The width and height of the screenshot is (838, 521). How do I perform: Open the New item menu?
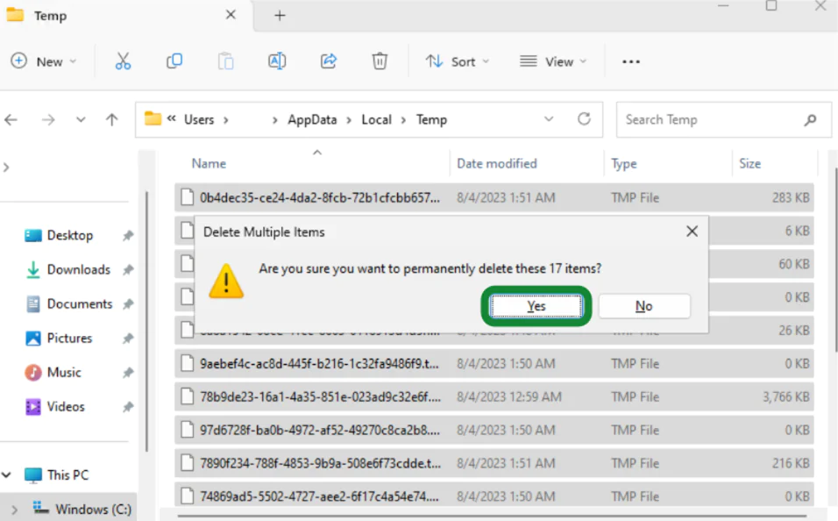44,61
